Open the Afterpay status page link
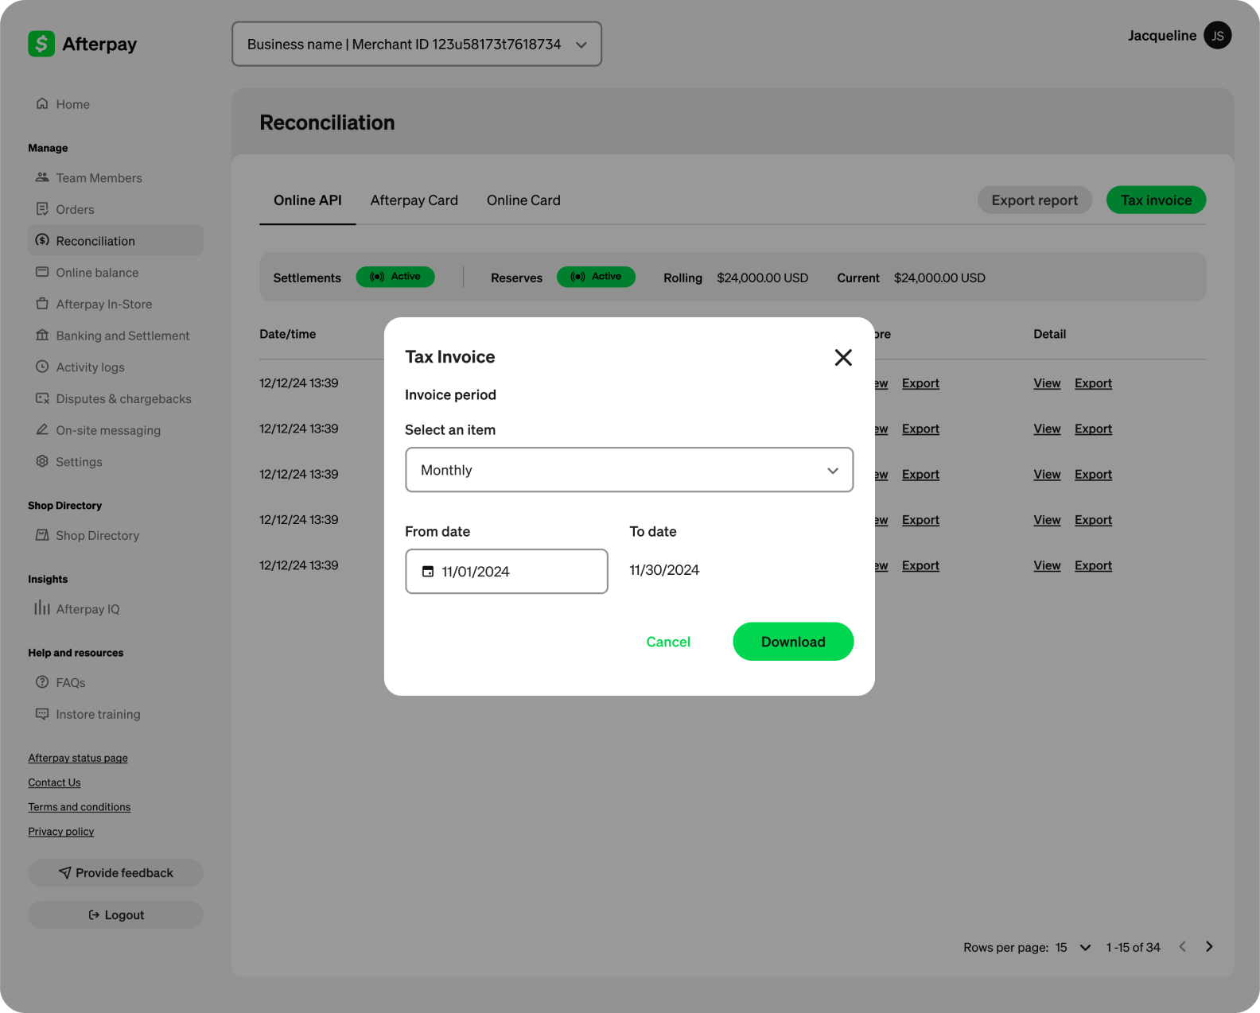The height and width of the screenshot is (1013, 1260). click(x=78, y=759)
